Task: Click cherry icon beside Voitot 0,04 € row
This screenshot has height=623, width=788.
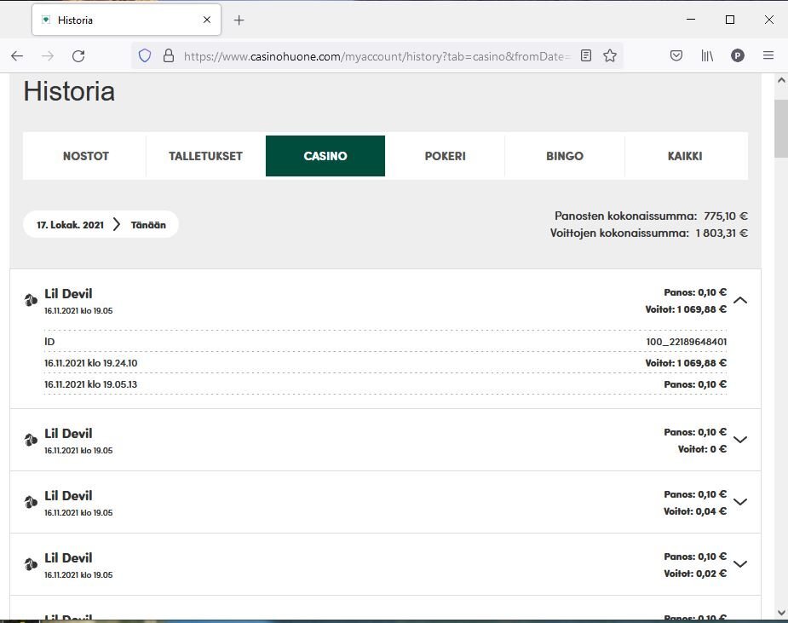Action: pyautogui.click(x=31, y=502)
